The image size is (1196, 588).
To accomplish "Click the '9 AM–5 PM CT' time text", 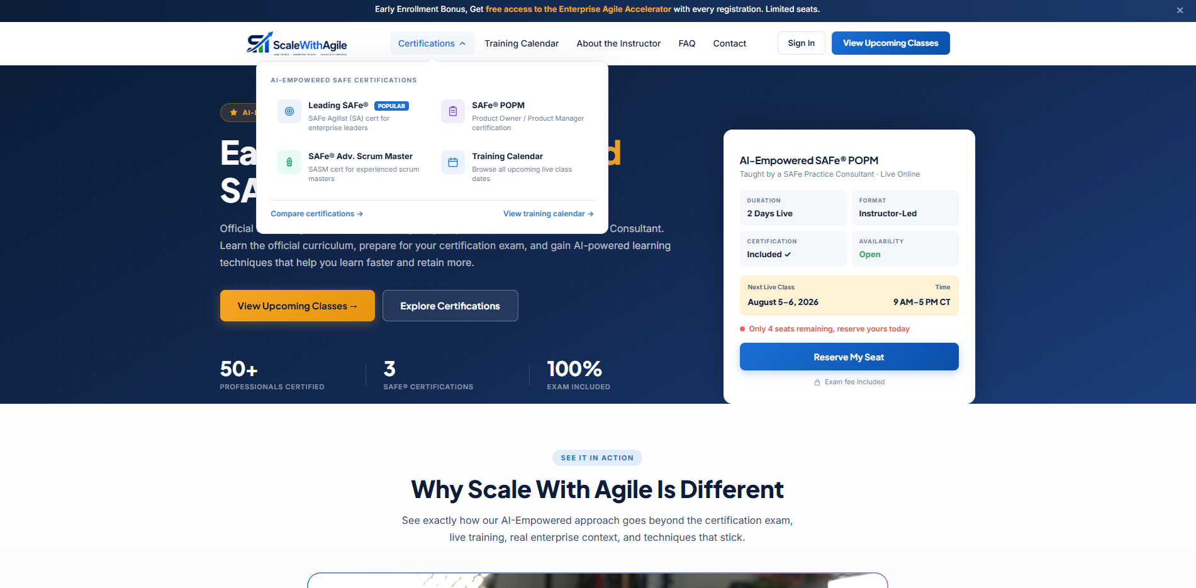I will click(922, 302).
